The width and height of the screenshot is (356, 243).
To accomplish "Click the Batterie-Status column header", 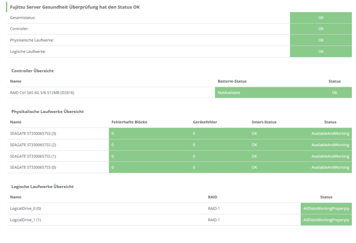I will (232, 81).
